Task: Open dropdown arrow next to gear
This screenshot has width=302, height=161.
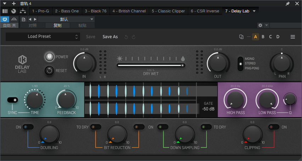Action: coord(266,25)
